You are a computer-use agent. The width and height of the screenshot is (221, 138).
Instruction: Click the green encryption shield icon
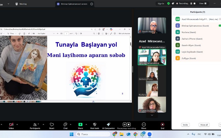[x=168, y=4]
